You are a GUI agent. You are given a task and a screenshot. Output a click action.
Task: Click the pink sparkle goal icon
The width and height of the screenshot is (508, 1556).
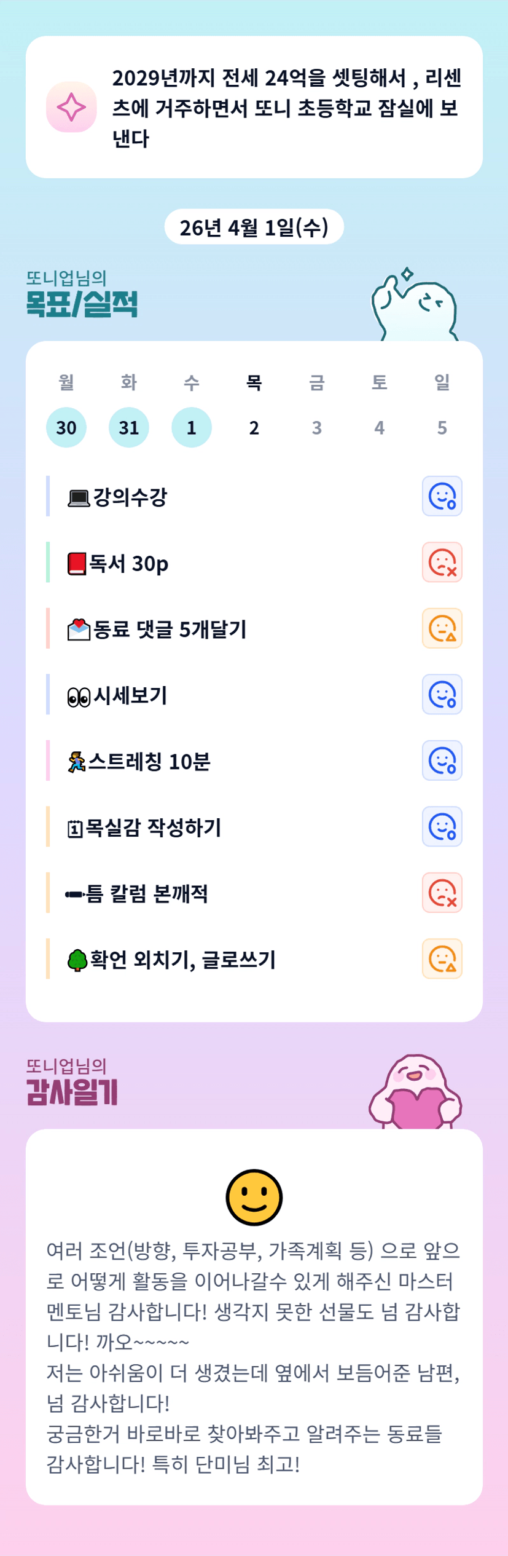[71, 107]
